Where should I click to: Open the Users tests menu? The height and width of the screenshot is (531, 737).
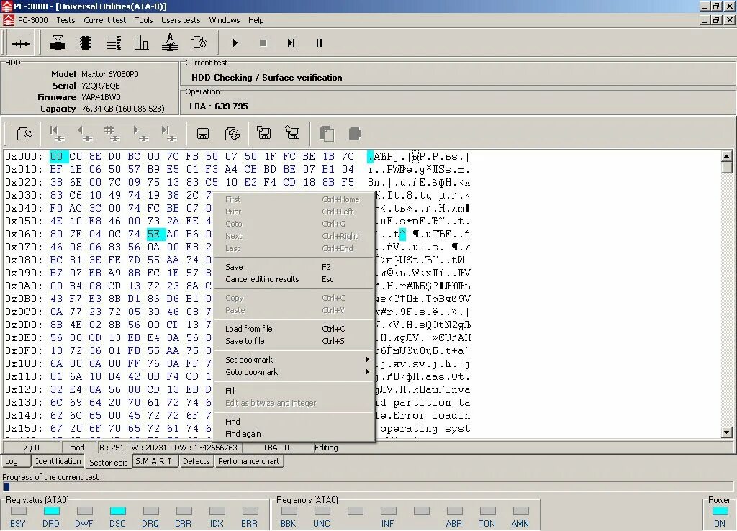tap(181, 20)
